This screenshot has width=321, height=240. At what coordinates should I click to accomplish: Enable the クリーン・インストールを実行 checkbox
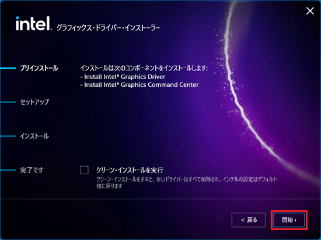coord(85,170)
